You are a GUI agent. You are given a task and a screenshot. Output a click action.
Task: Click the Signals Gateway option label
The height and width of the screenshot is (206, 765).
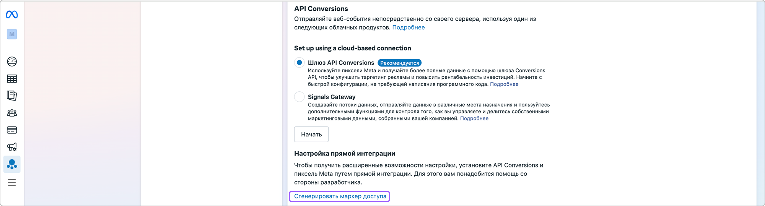click(332, 97)
